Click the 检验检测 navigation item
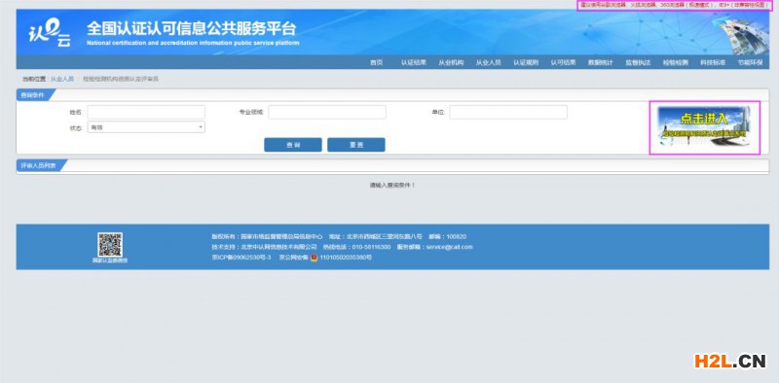This screenshot has height=383, width=779. (675, 62)
